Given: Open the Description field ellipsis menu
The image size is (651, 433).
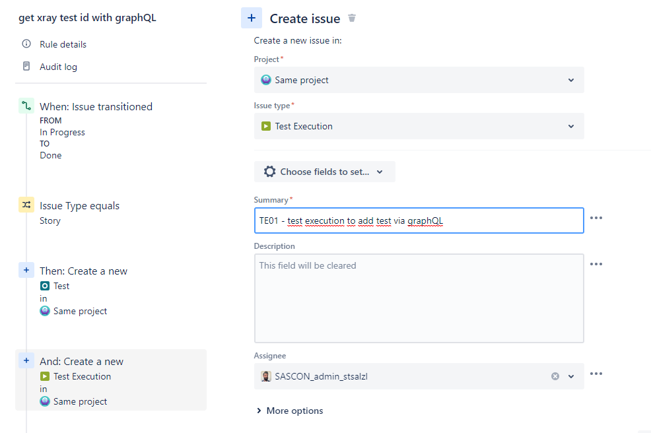Looking at the screenshot, I should coord(596,264).
